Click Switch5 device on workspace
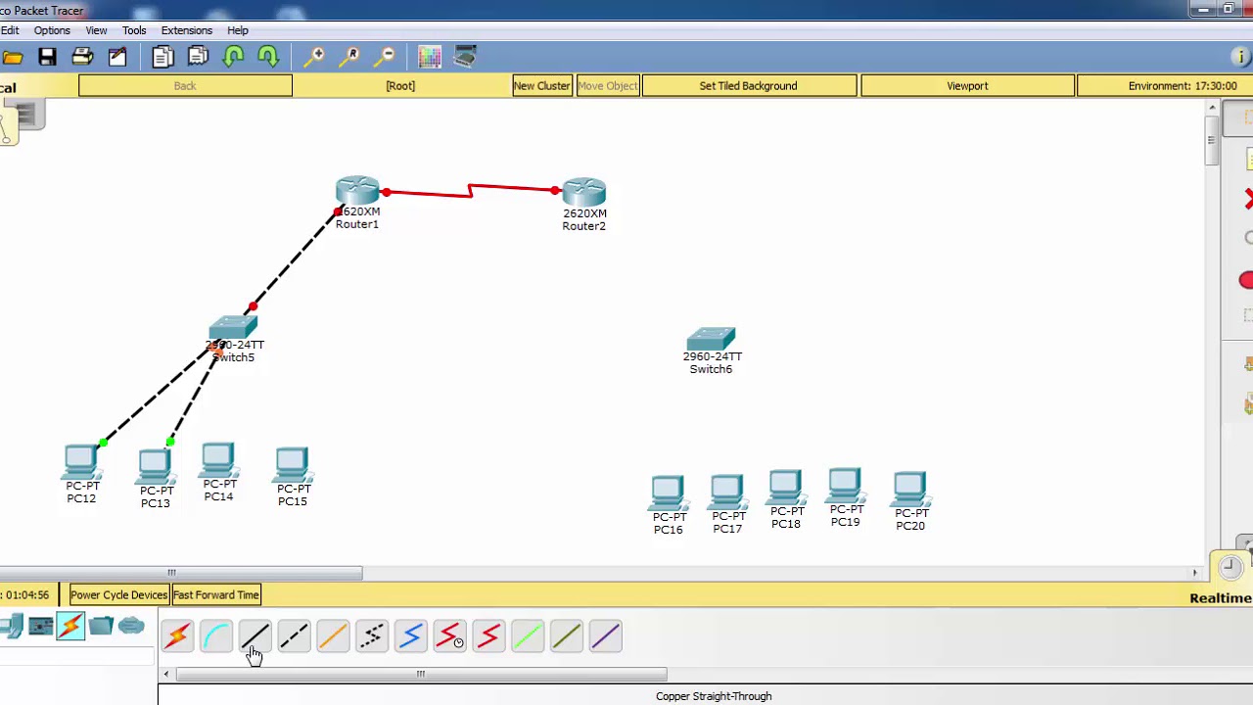1253x705 pixels. (233, 329)
